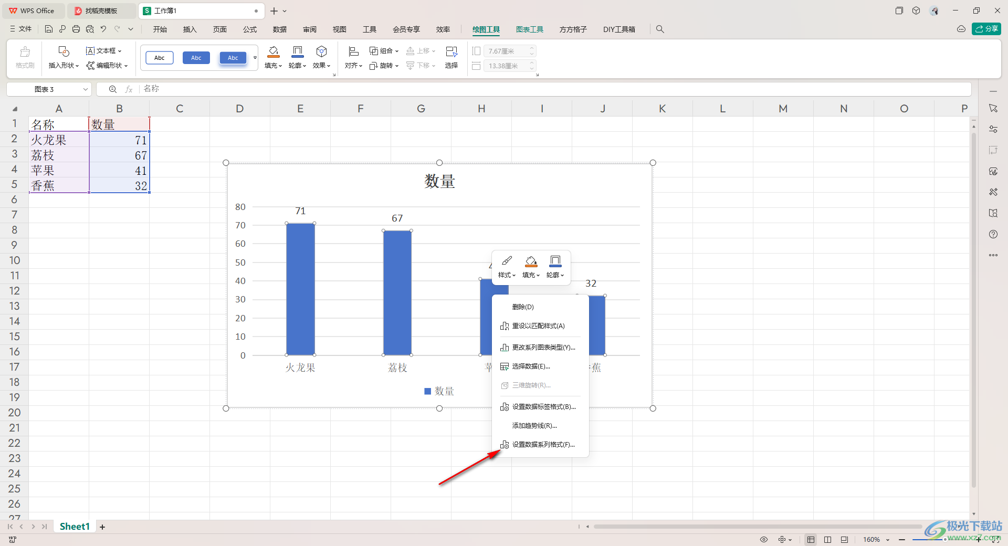Image resolution: width=1008 pixels, height=546 pixels.
Task: Click the Print icon in quick access toolbar
Action: 76,29
